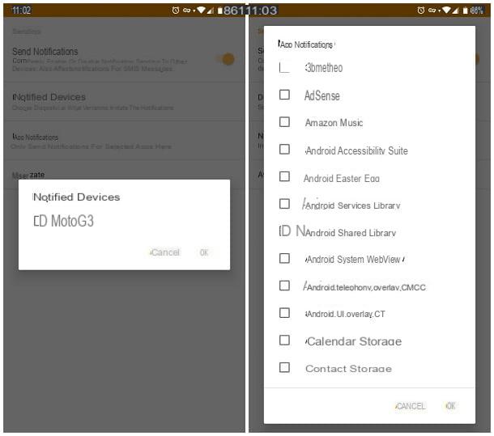Check Android Accessibility Suite box
This screenshot has height=436, width=494.
[x=284, y=149]
